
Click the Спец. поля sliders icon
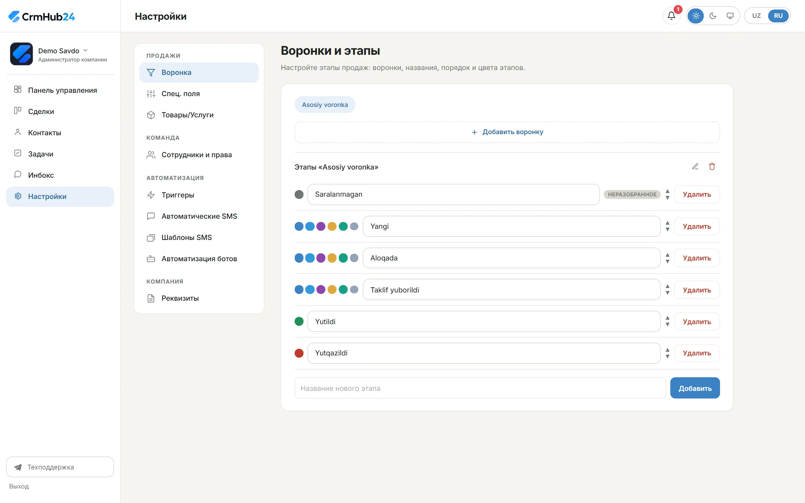coord(151,94)
